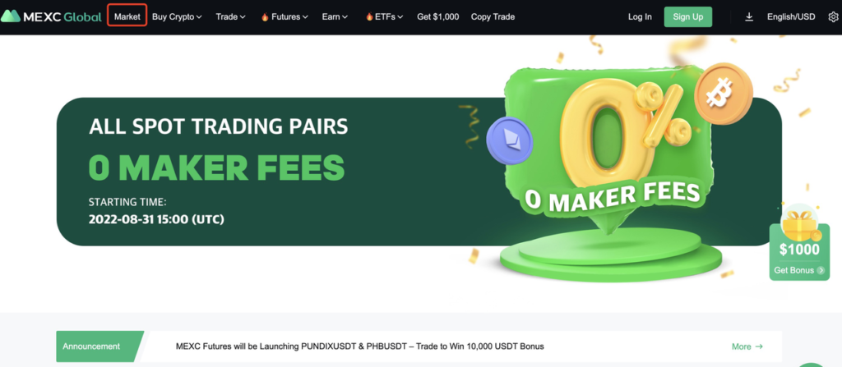
Task: Click the blue Ethereum coin graphic
Action: click(x=510, y=140)
